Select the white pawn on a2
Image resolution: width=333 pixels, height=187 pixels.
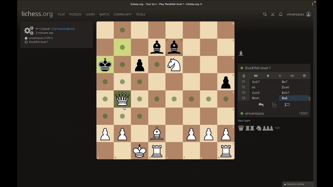[x=105, y=133]
